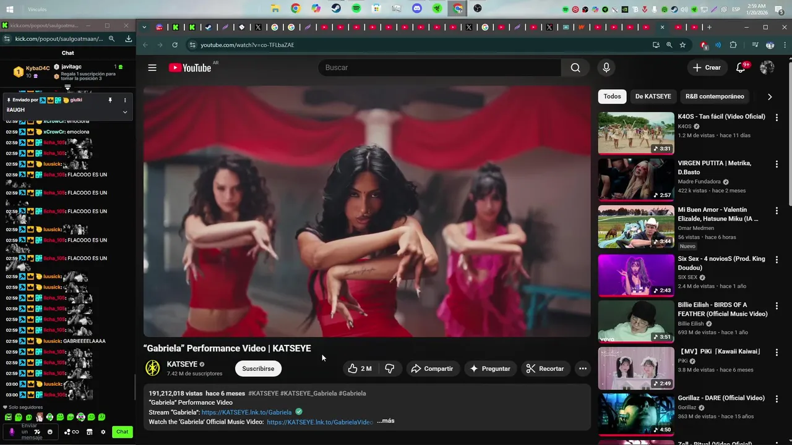This screenshot has width=792, height=445.
Task: Open the YouTube guide hamburger menu
Action: pyautogui.click(x=152, y=67)
